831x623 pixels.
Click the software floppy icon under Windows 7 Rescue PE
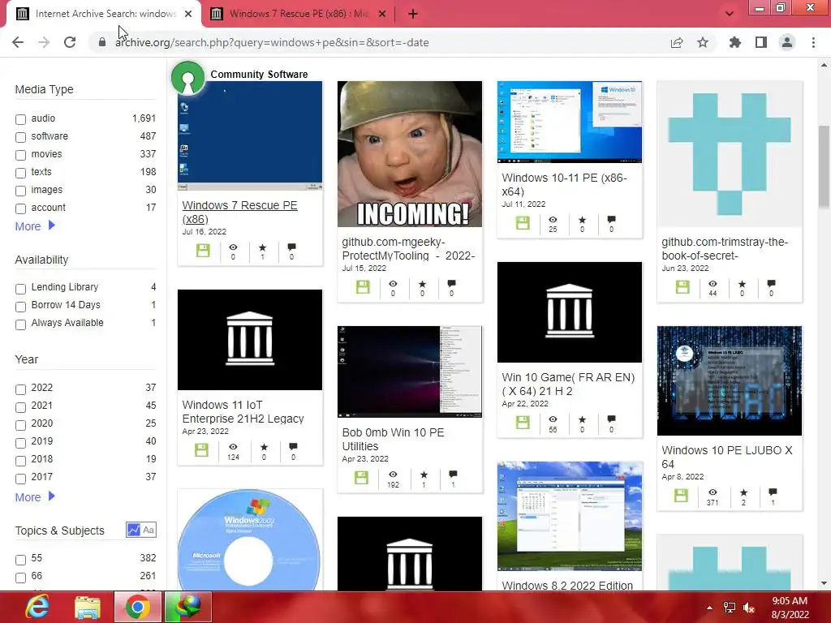point(203,250)
